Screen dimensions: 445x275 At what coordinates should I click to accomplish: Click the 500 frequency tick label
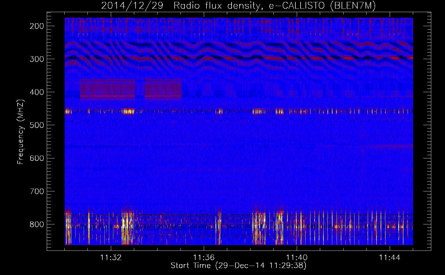[37, 125]
